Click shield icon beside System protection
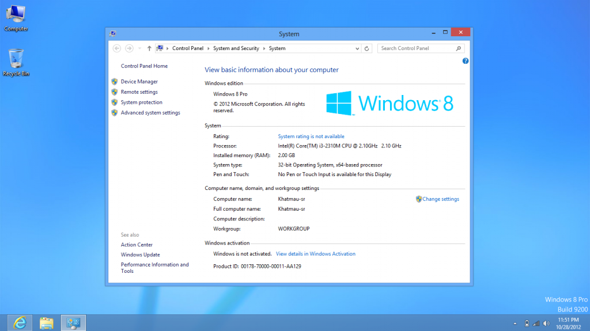Screen dimensions: 590x331 [x=115, y=102]
